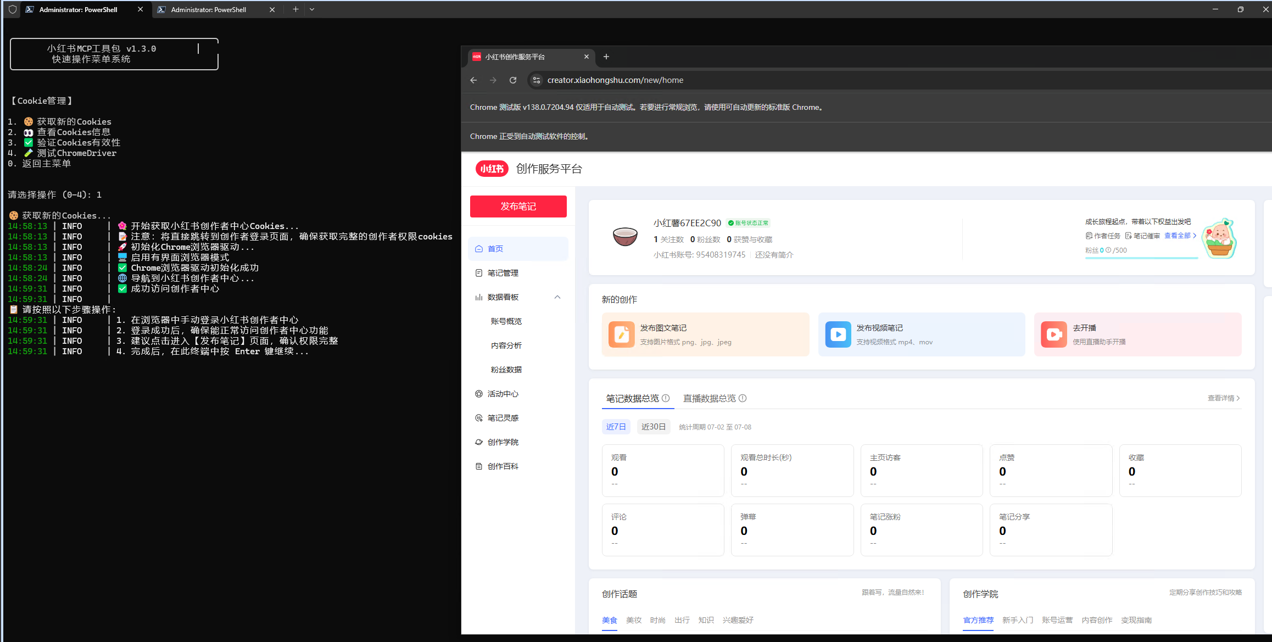The height and width of the screenshot is (642, 1272).
Task: Open new PowerShell tab with plus icon
Action: pyautogui.click(x=295, y=9)
